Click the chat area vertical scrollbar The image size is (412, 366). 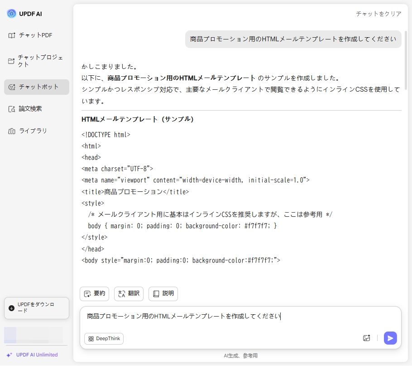[406, 60]
